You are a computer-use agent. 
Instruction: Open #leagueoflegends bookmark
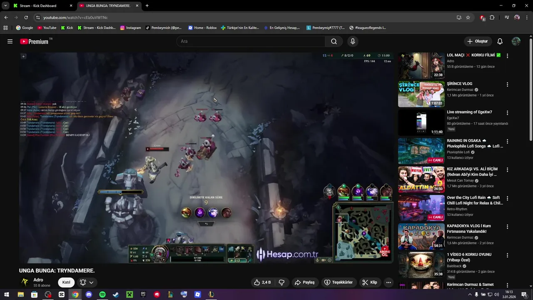click(368, 28)
